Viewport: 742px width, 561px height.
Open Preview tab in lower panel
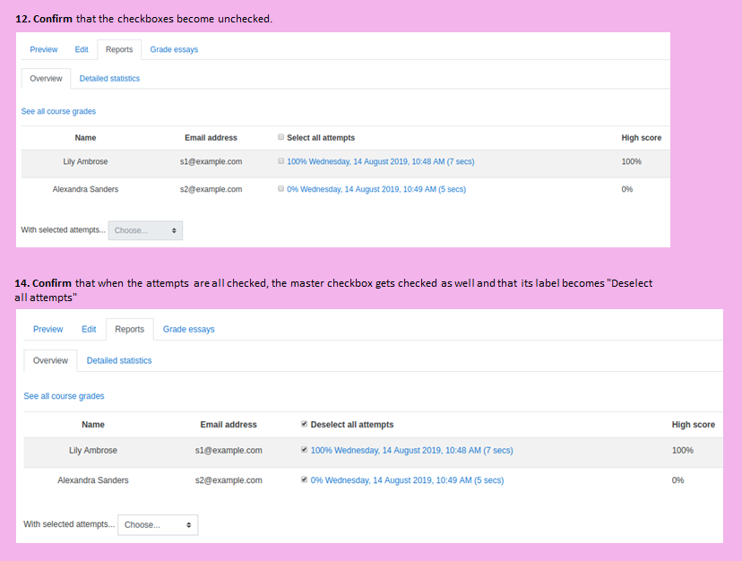(47, 329)
